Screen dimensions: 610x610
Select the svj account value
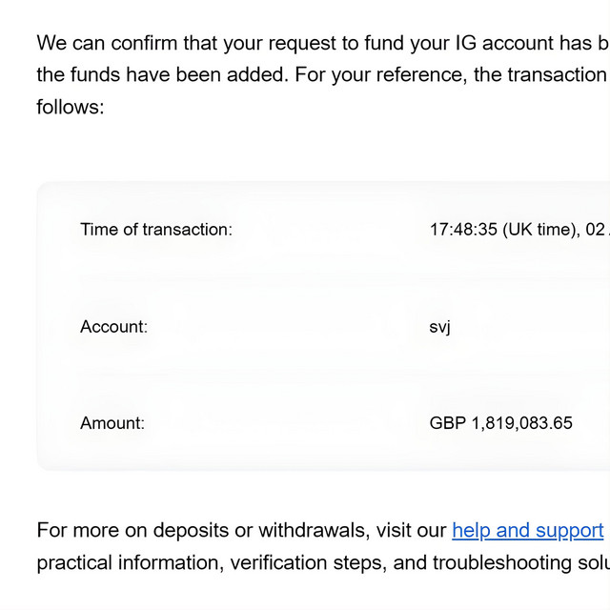click(439, 328)
